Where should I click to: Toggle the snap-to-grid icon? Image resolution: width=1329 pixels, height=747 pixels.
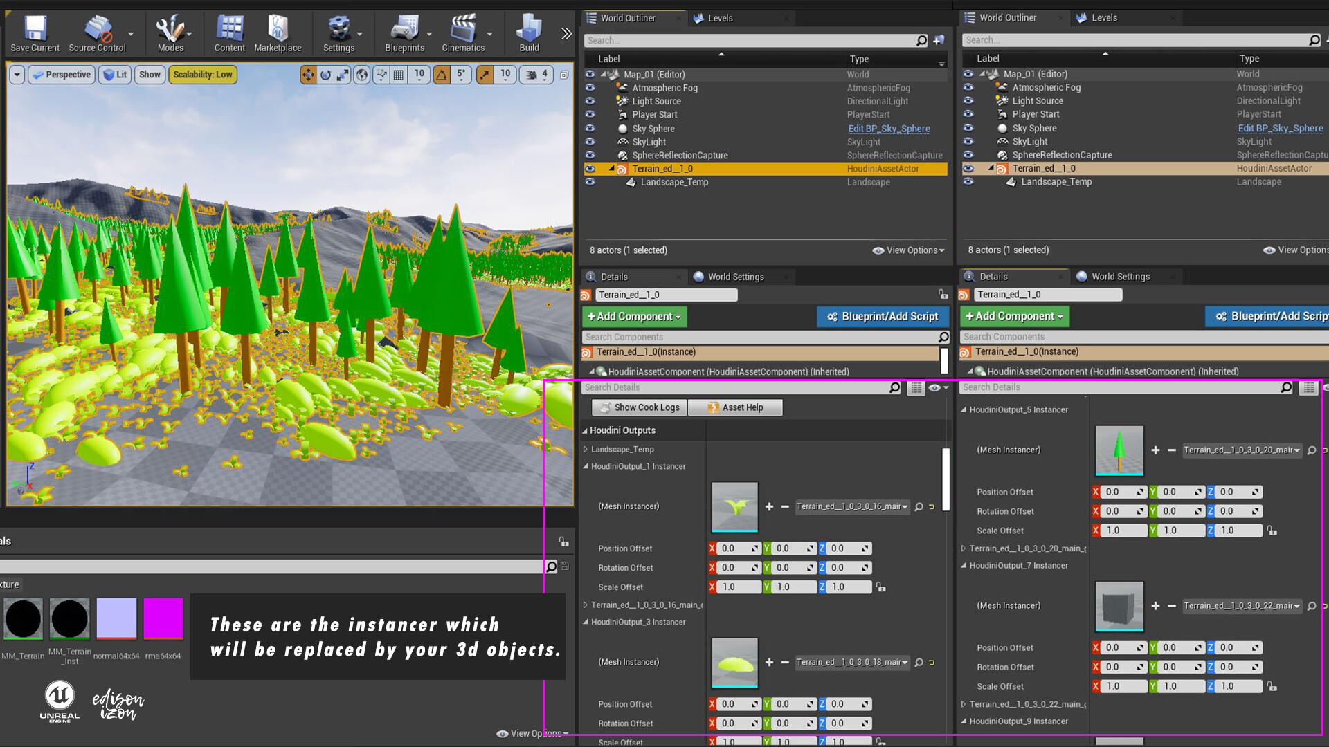click(398, 75)
